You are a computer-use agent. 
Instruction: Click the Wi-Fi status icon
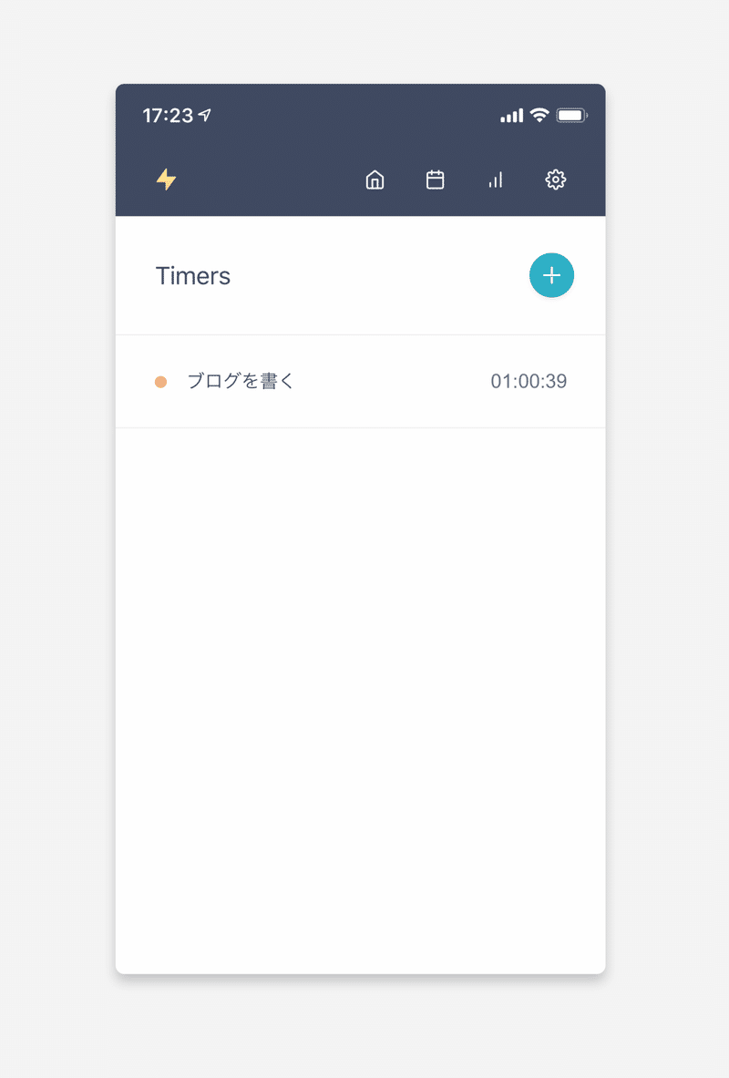[x=539, y=116]
